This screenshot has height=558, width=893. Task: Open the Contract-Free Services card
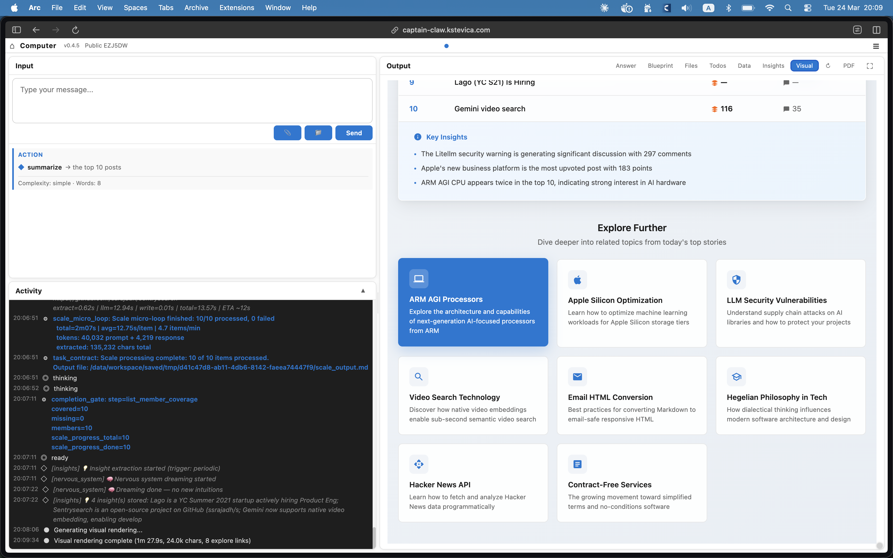[632, 483]
